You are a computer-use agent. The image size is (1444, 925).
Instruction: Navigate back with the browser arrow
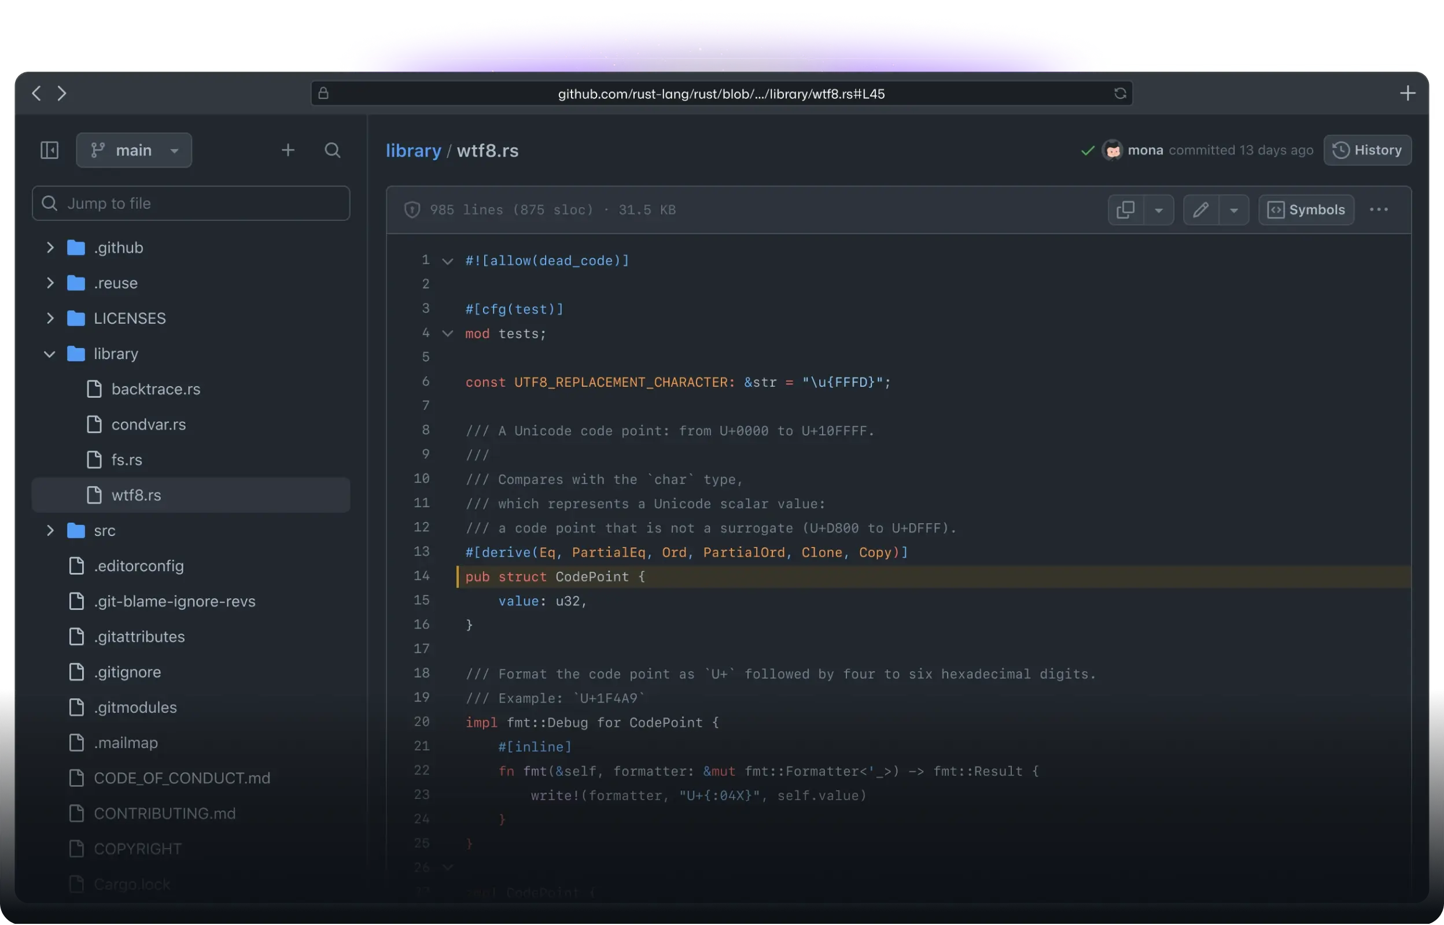[x=36, y=93]
